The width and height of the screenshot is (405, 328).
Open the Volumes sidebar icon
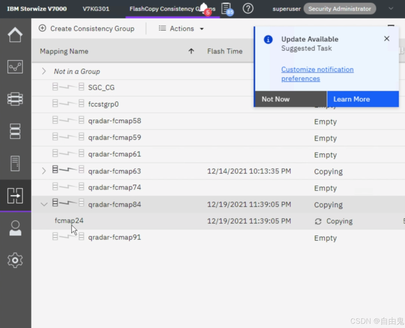[15, 131]
